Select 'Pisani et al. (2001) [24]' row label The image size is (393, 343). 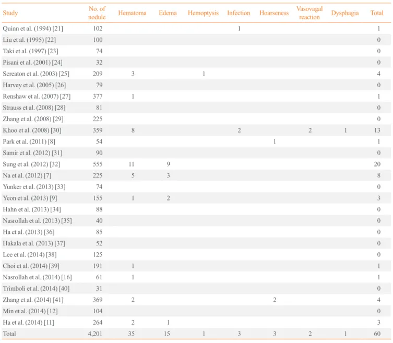pos(32,63)
